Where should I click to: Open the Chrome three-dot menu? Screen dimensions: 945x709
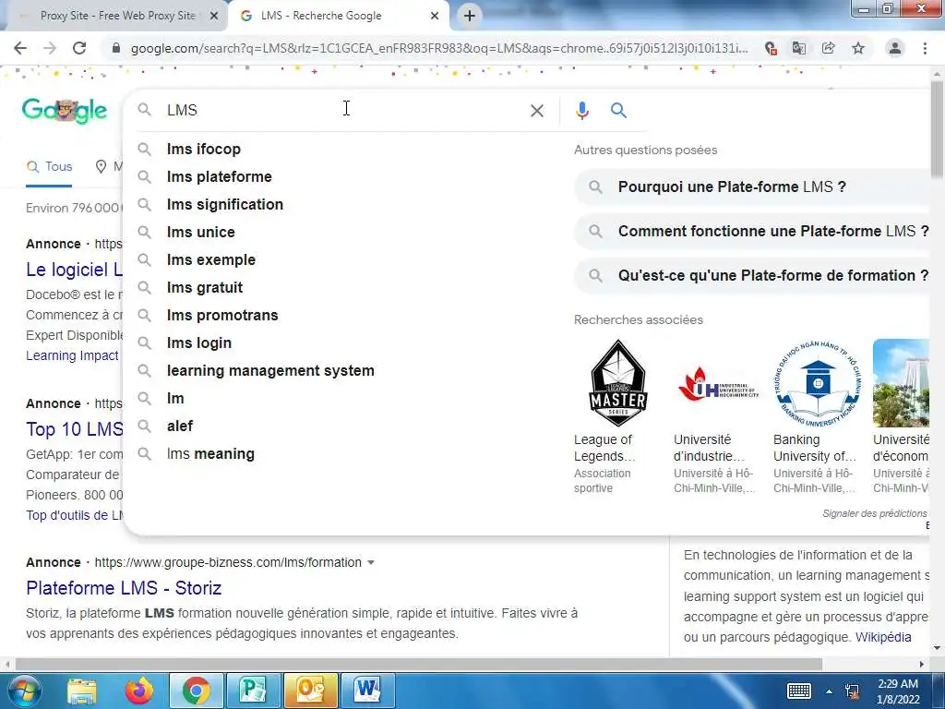(925, 48)
